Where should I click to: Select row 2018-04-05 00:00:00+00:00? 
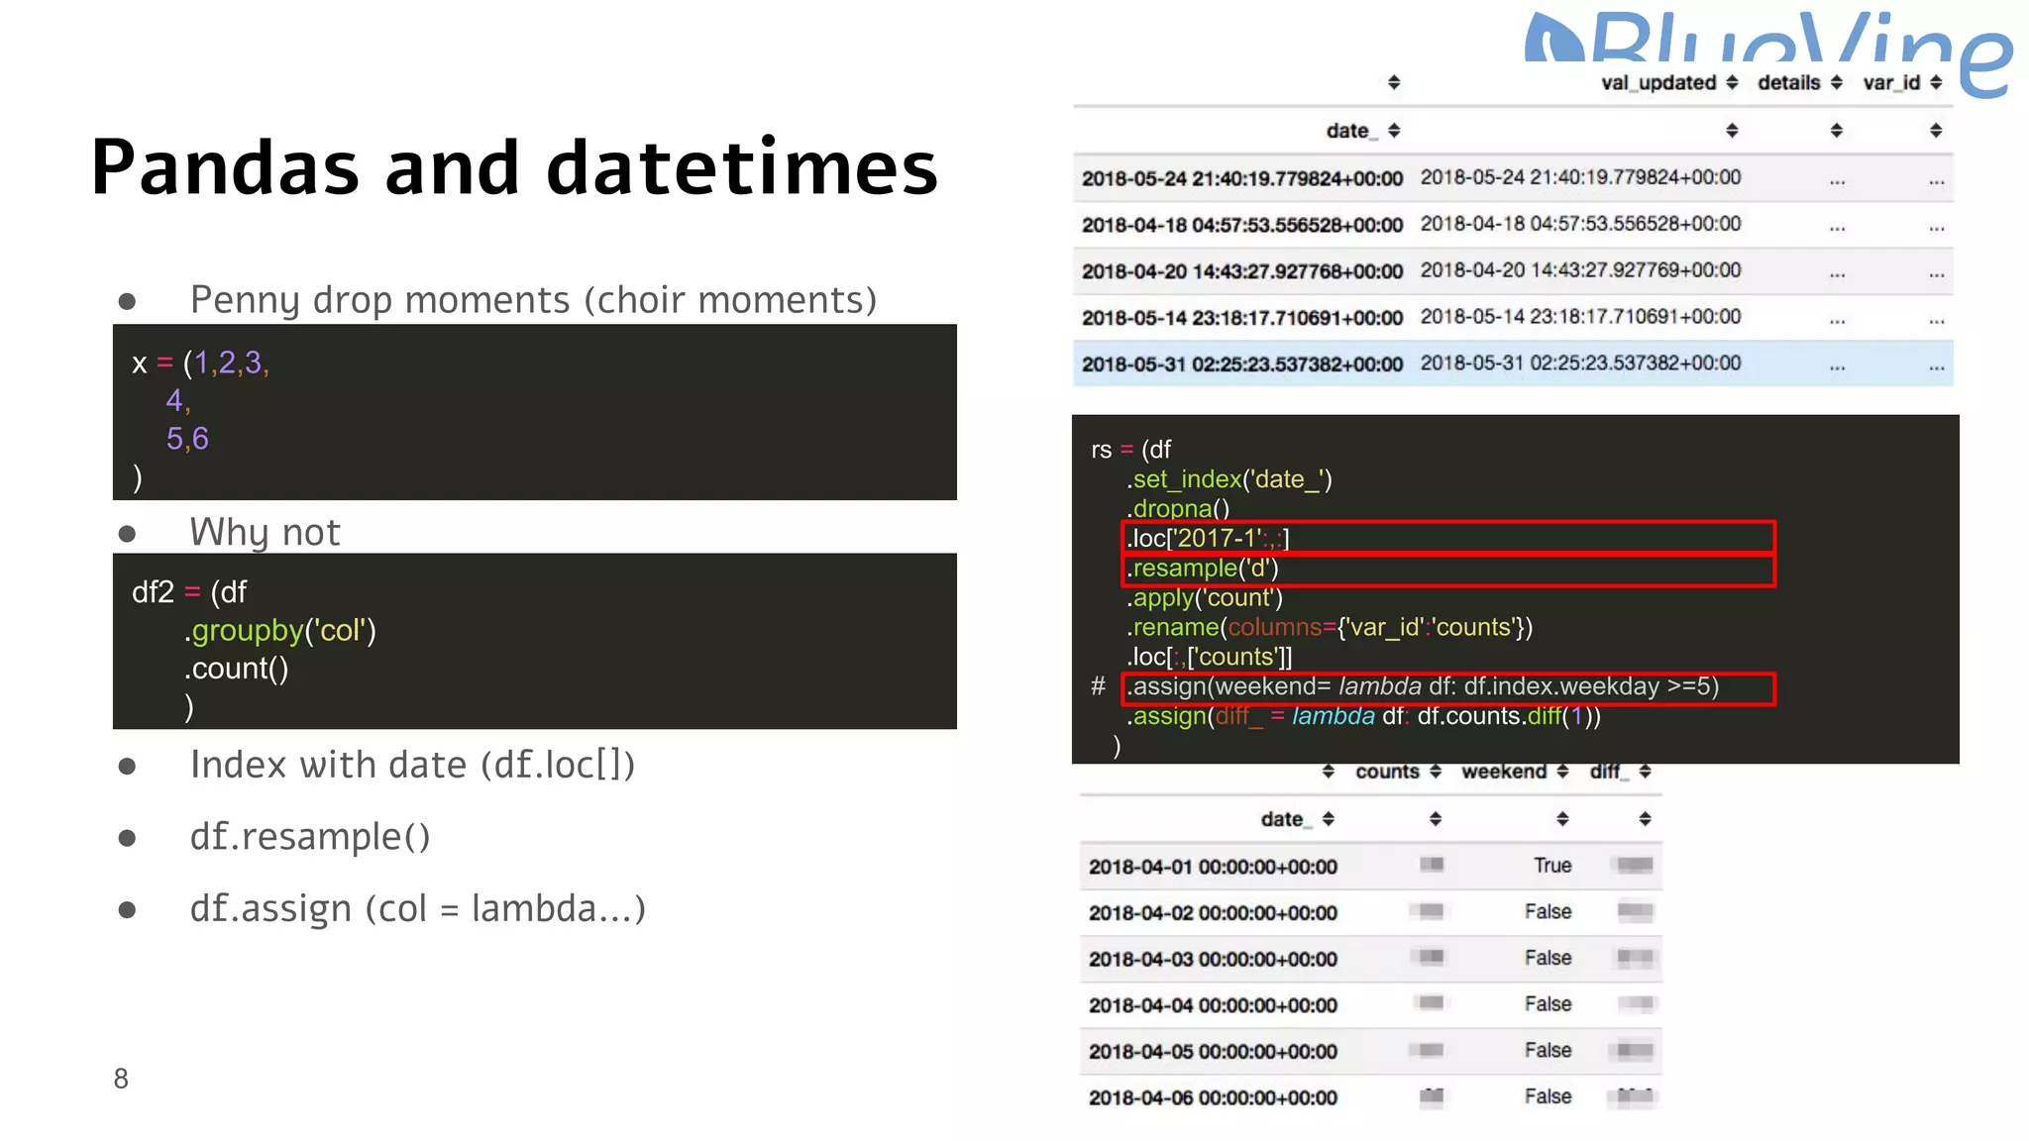(x=1370, y=1051)
